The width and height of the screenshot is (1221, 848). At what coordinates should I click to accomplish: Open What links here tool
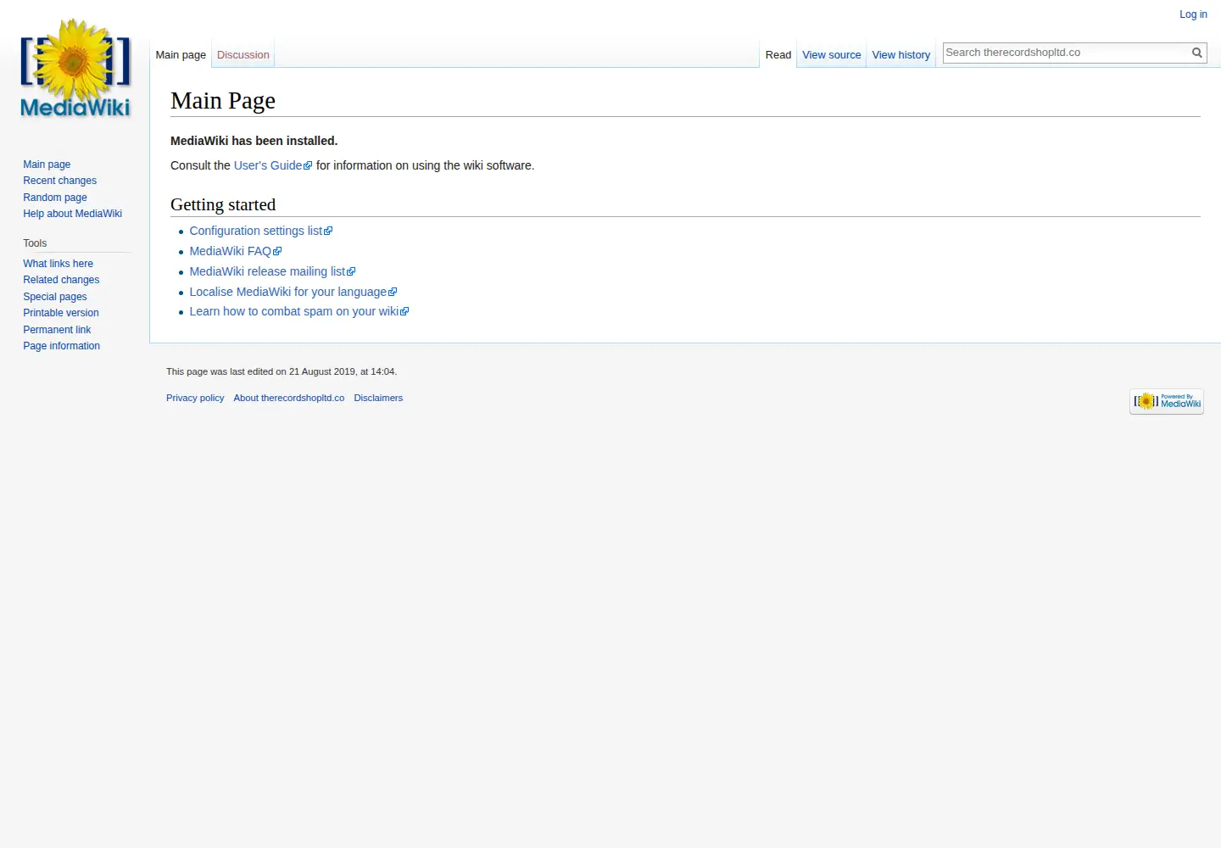[x=59, y=264]
